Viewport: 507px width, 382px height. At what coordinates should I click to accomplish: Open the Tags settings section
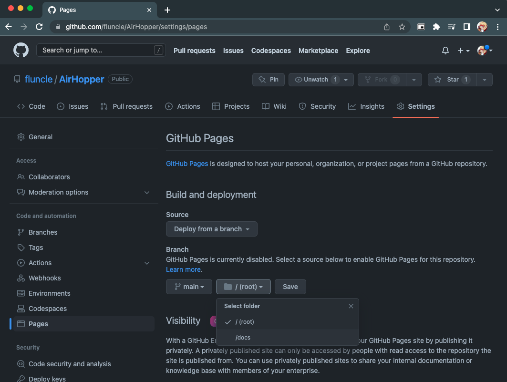pos(37,248)
